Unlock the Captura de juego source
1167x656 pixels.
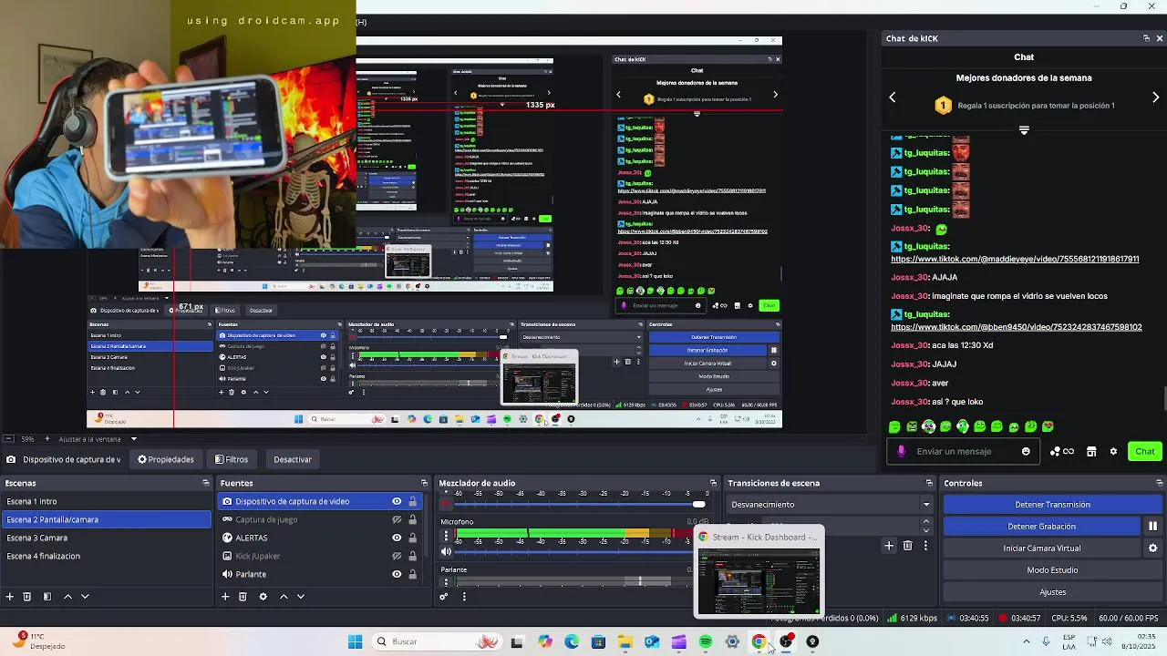[x=412, y=519]
